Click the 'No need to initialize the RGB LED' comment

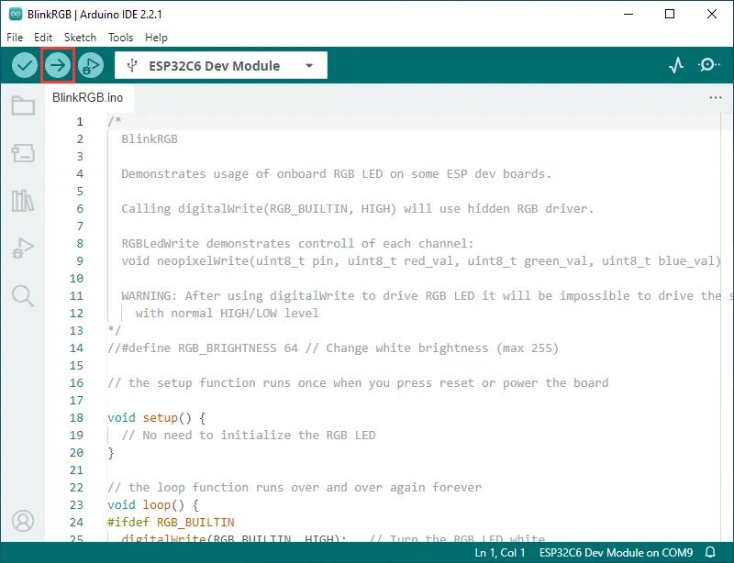point(249,435)
